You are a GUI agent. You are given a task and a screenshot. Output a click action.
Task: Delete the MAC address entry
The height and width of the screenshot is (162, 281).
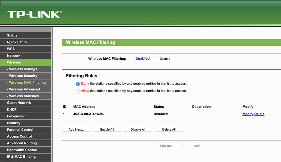tap(259, 114)
